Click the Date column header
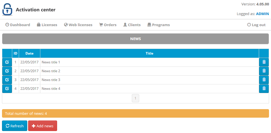Screen dimensions: 271x133 click(30, 53)
